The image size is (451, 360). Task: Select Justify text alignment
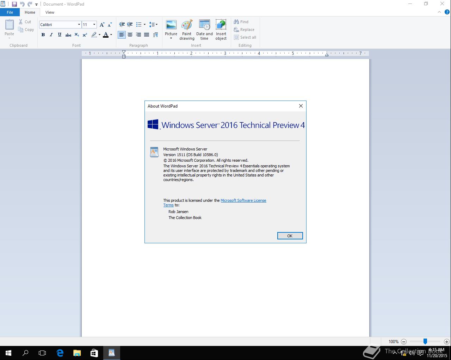tap(147, 35)
